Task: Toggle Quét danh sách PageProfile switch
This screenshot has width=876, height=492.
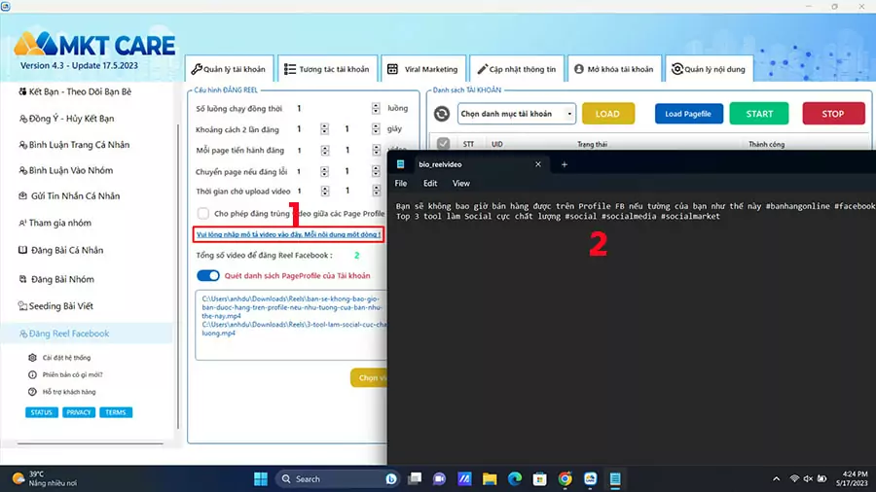Action: (208, 275)
